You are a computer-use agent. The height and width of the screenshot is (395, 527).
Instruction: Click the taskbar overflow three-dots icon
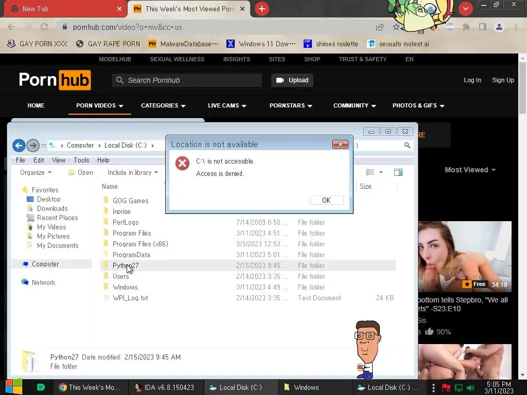pos(433,388)
